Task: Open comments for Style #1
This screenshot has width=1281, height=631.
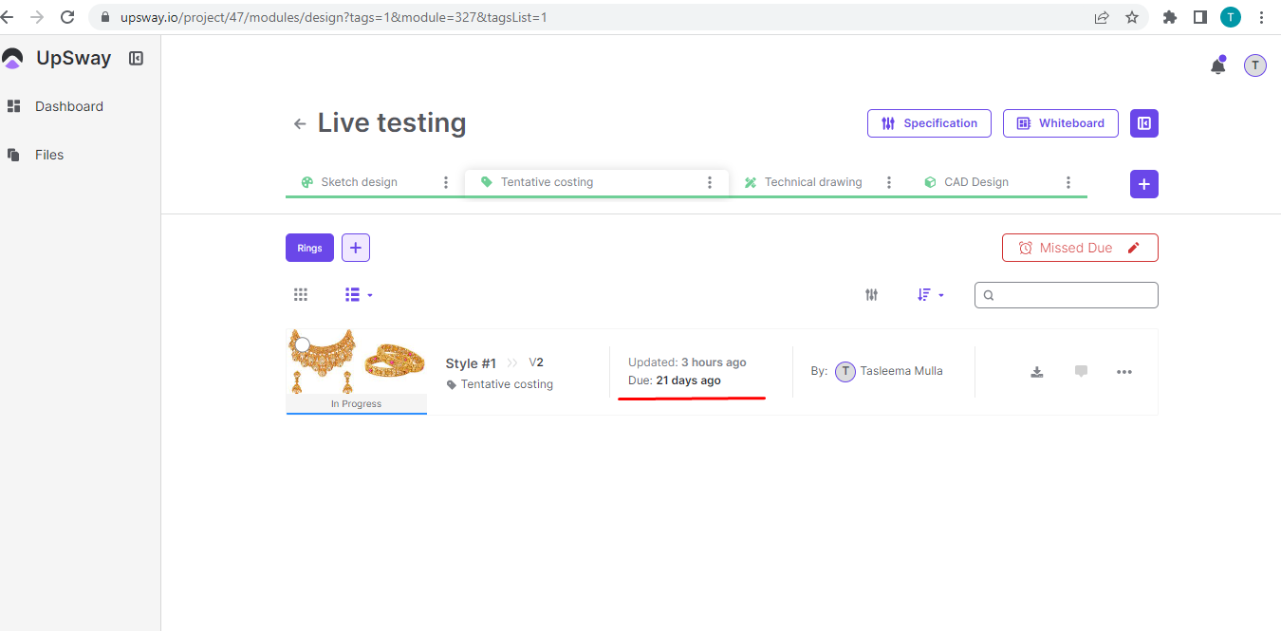Action: point(1081,372)
